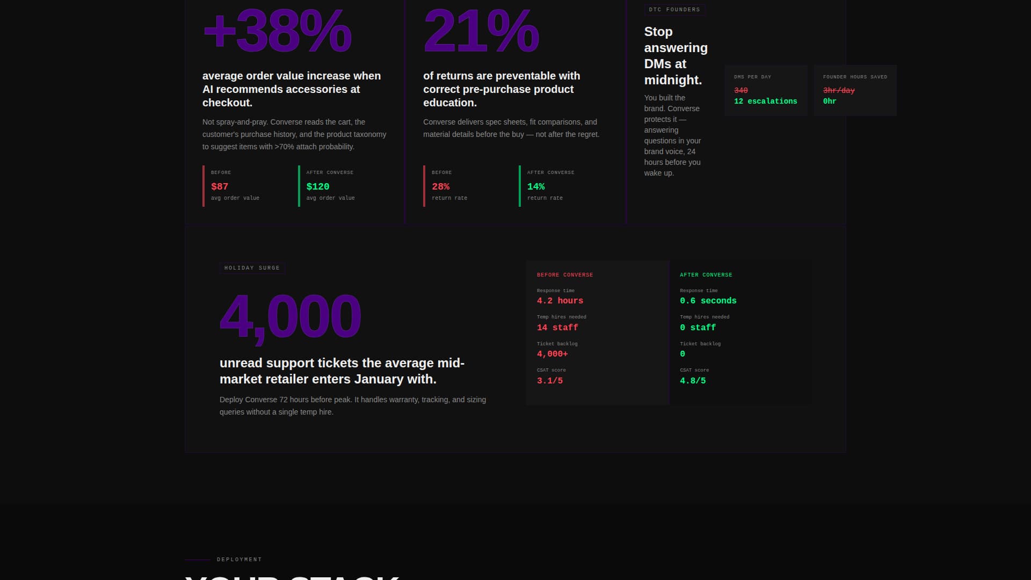Viewport: 1031px width, 580px height.
Task: Select the DTC FOUNDERS tag
Action: [674, 10]
